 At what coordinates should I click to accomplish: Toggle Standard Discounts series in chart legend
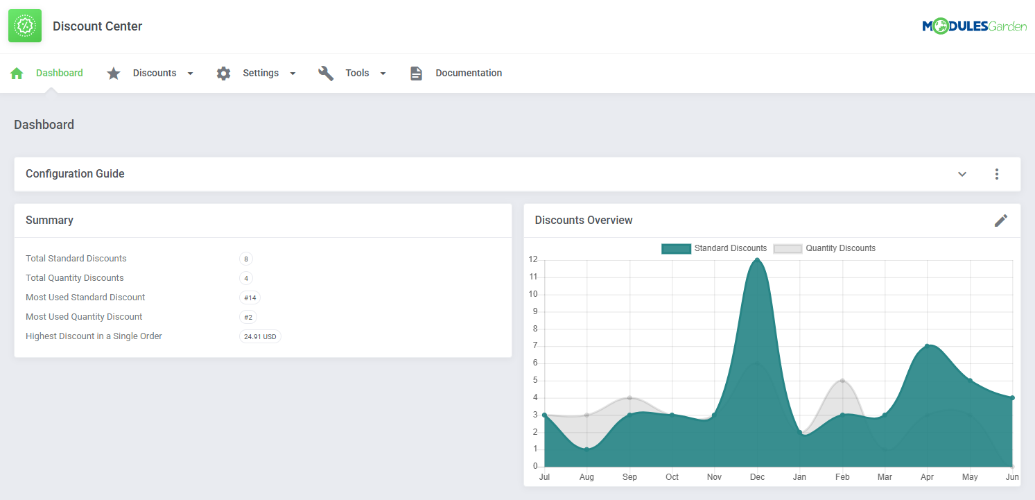(x=730, y=248)
